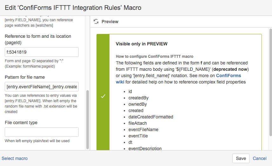Click the dialog title 'Edit ConfiForms IFTTT Integration Rules'

pos(73,8)
